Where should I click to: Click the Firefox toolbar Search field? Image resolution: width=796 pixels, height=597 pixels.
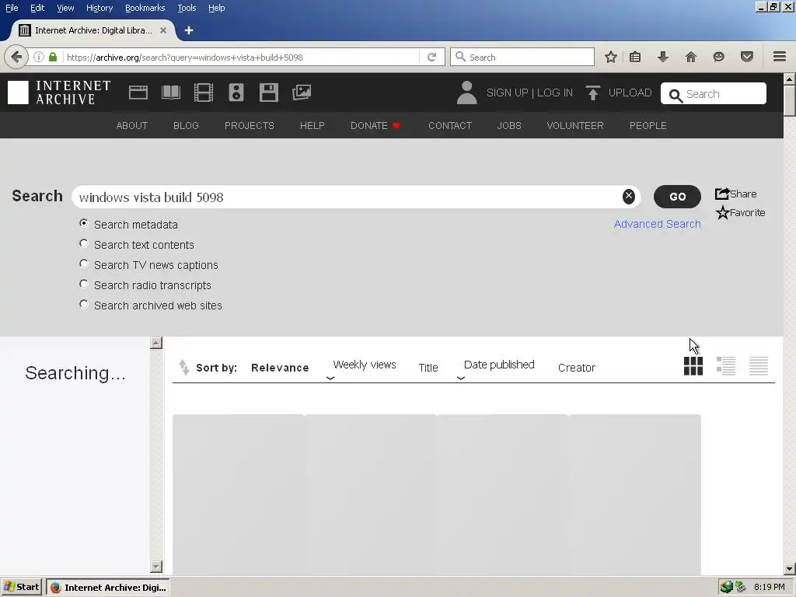pos(522,57)
